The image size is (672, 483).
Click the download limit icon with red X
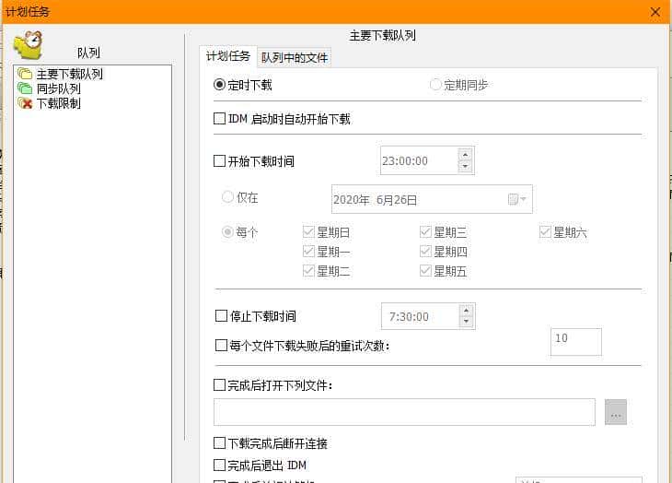[25, 103]
